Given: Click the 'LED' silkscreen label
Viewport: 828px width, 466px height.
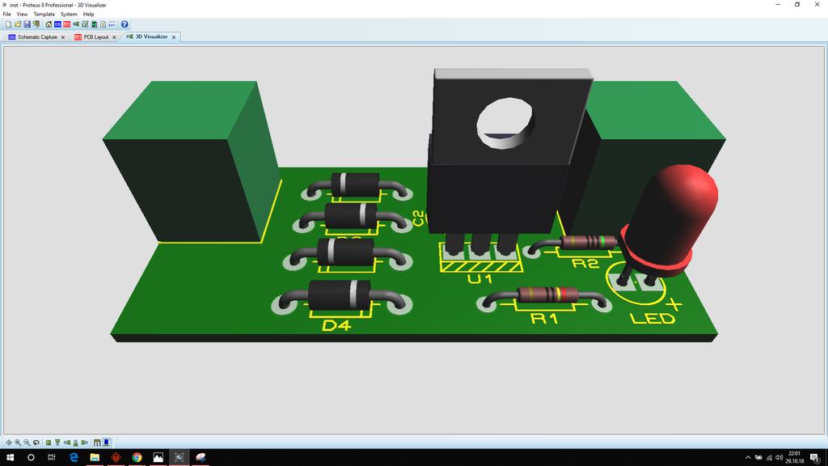Looking at the screenshot, I should pos(653,319).
